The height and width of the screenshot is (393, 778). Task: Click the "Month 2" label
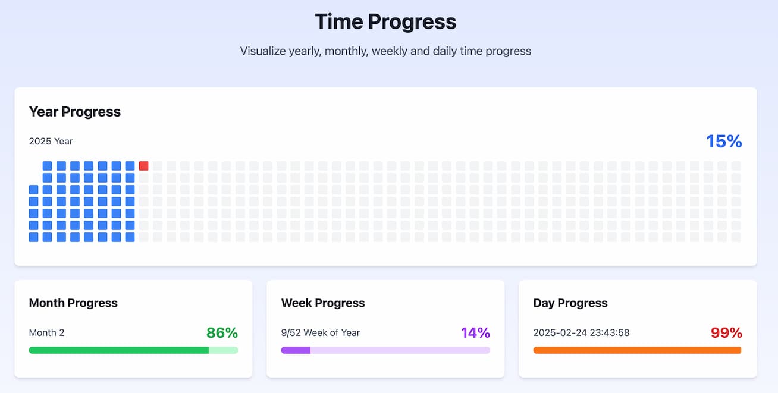pyautogui.click(x=46, y=333)
